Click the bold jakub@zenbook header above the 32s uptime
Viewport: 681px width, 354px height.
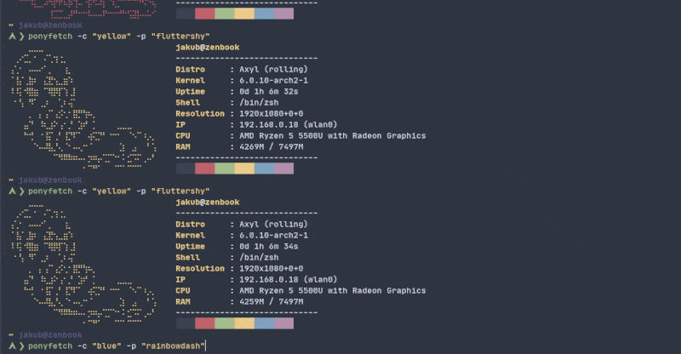[x=208, y=48]
